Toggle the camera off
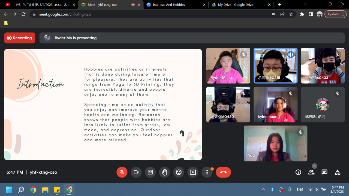The image size is (349, 196). tap(136, 172)
